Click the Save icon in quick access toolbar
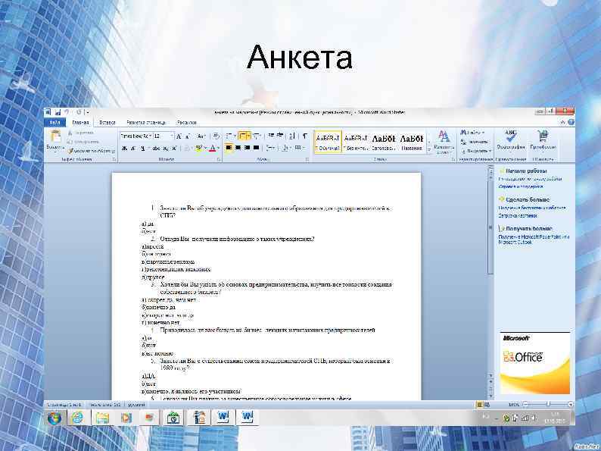 (58, 112)
